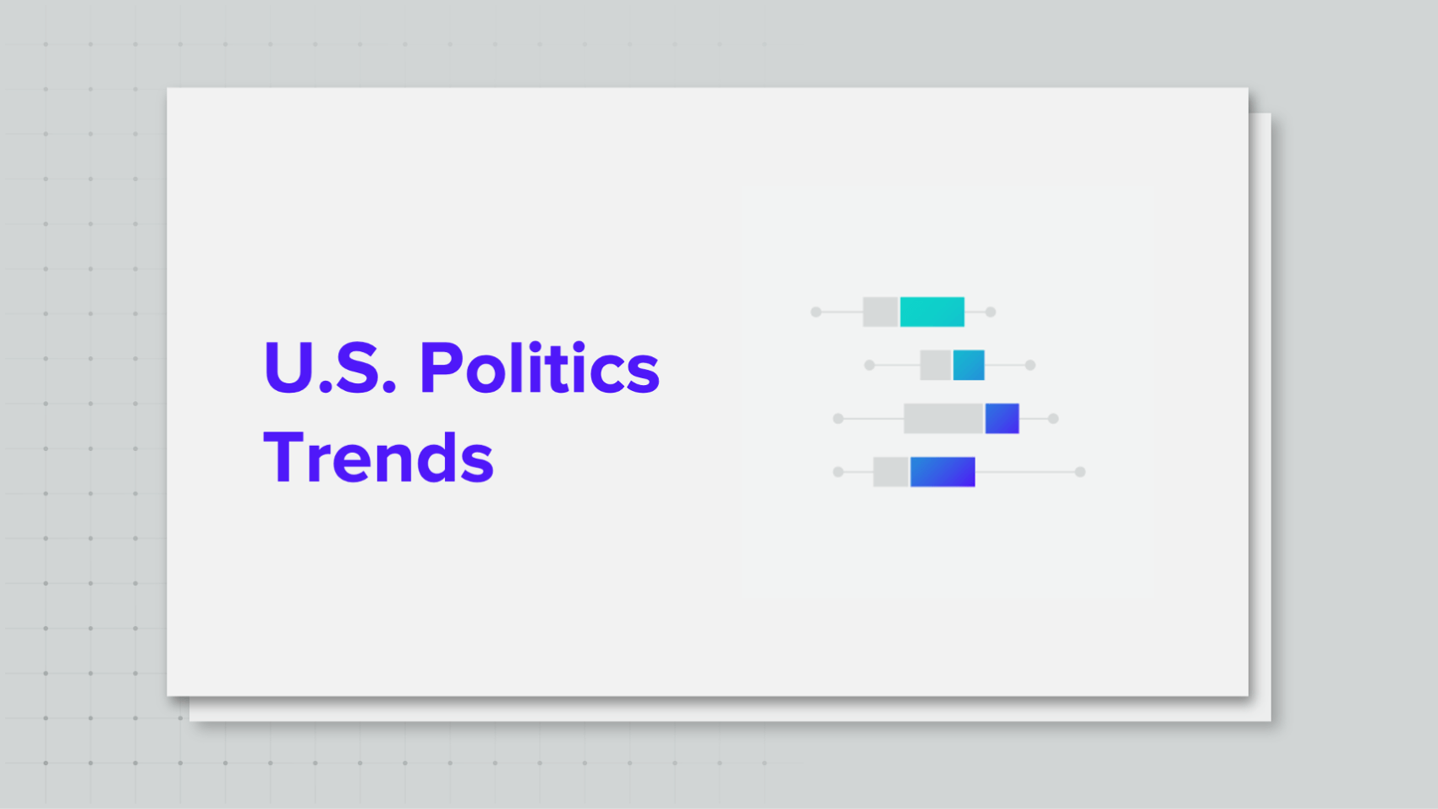Click the second row's left endpoint dot
This screenshot has width=1438, height=809.
(x=870, y=366)
